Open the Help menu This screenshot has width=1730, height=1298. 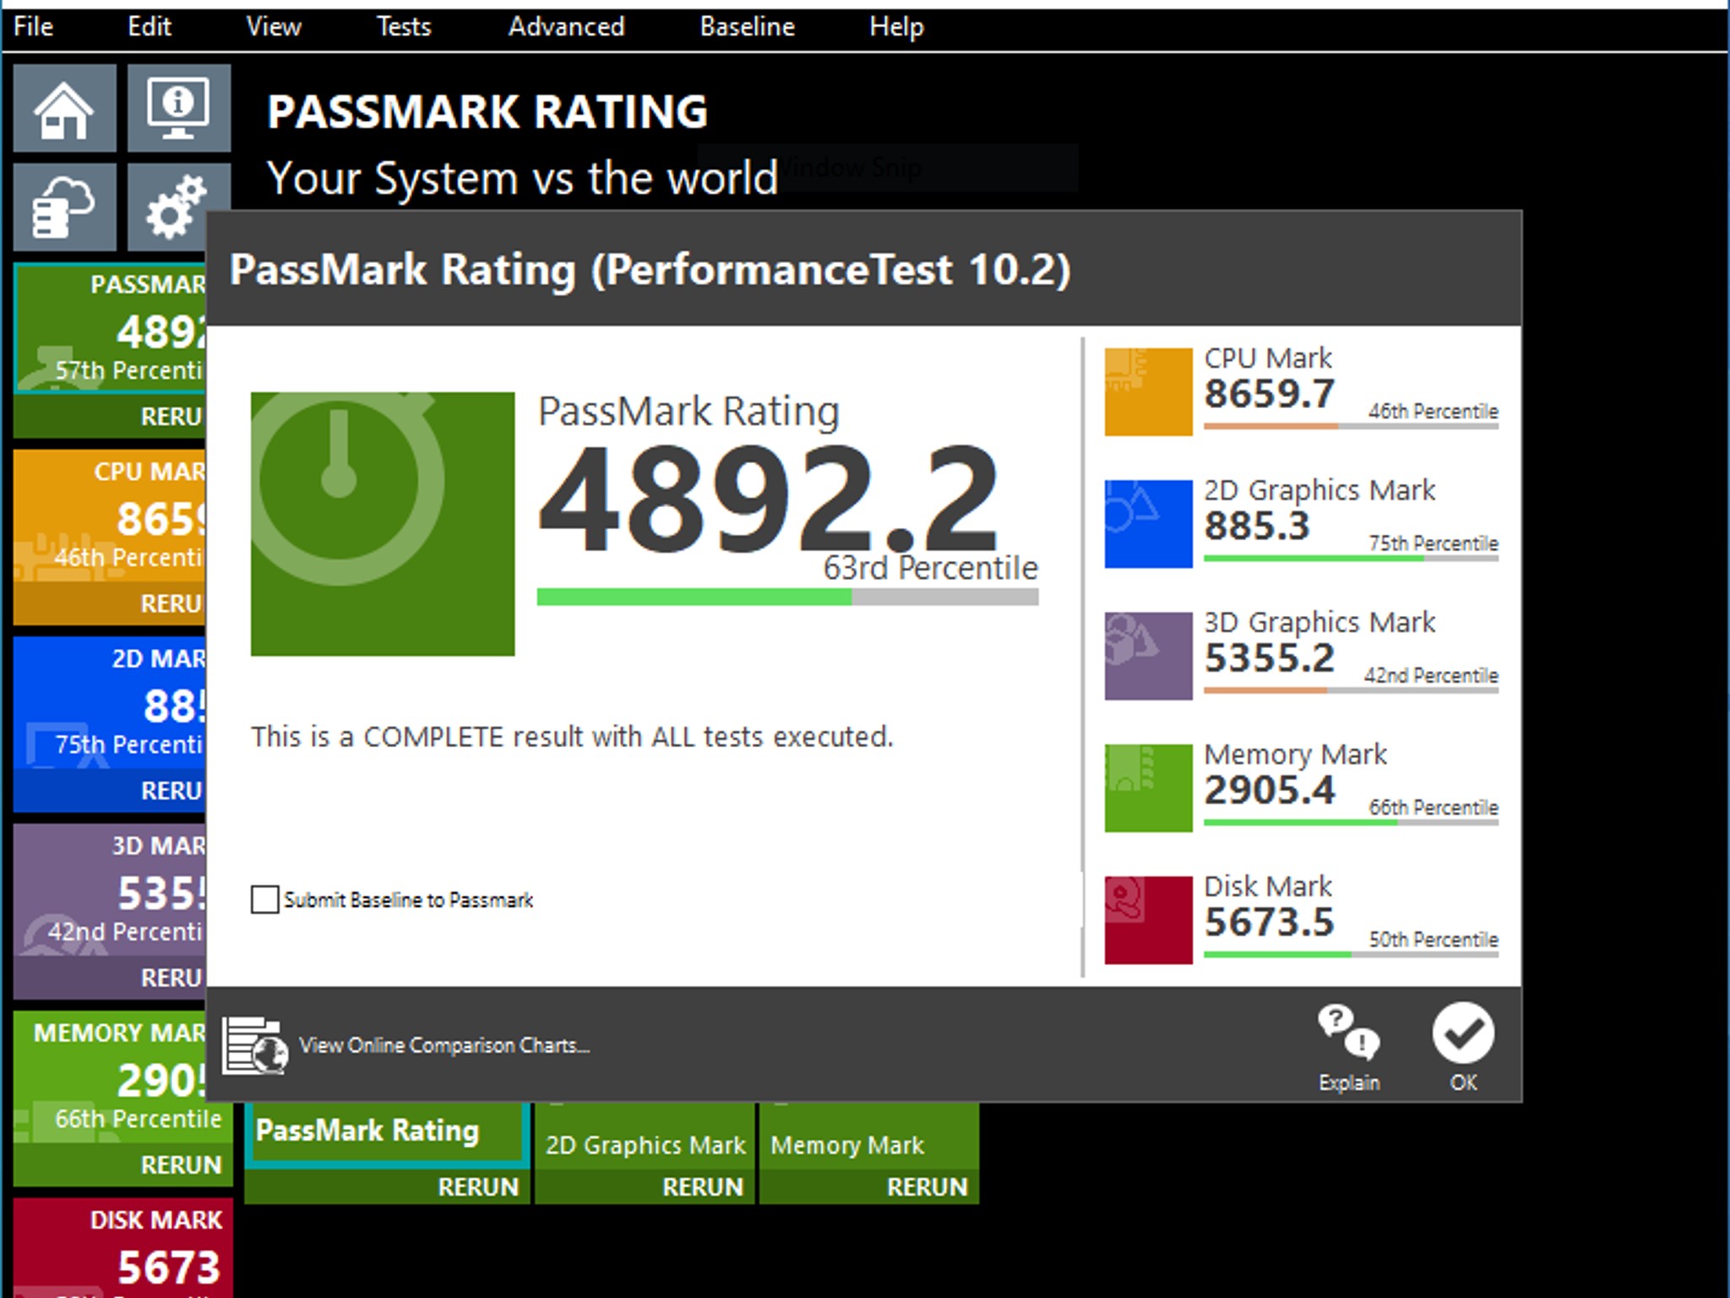pyautogui.click(x=896, y=27)
